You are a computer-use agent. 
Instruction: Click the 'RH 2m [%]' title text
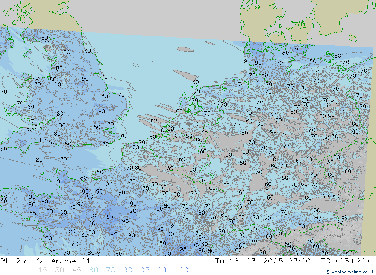(23, 261)
